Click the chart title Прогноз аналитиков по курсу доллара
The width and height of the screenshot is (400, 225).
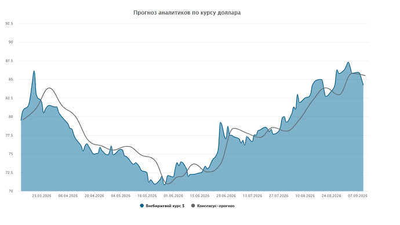click(x=187, y=13)
